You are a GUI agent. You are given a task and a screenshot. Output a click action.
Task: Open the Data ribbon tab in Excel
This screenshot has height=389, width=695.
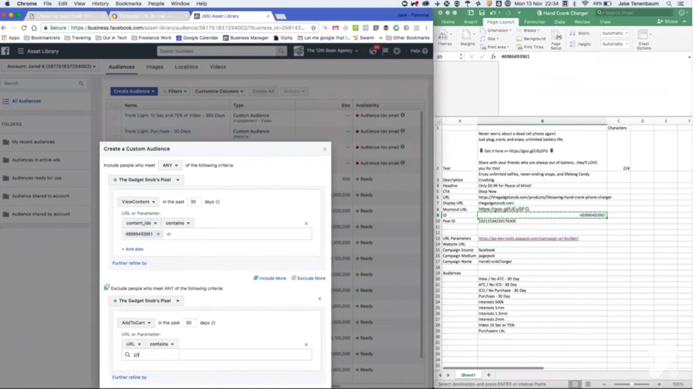[559, 22]
